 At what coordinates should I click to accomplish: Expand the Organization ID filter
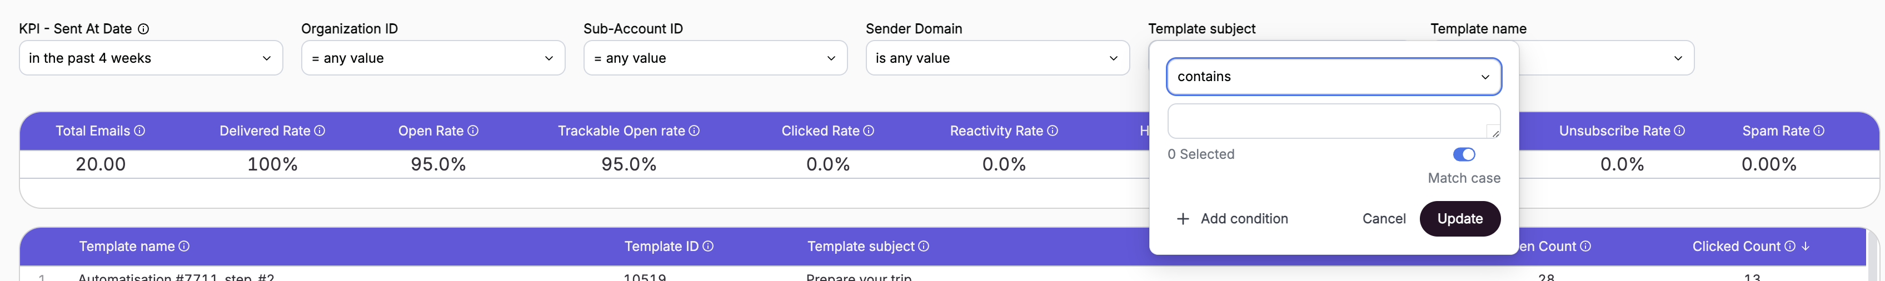click(432, 58)
